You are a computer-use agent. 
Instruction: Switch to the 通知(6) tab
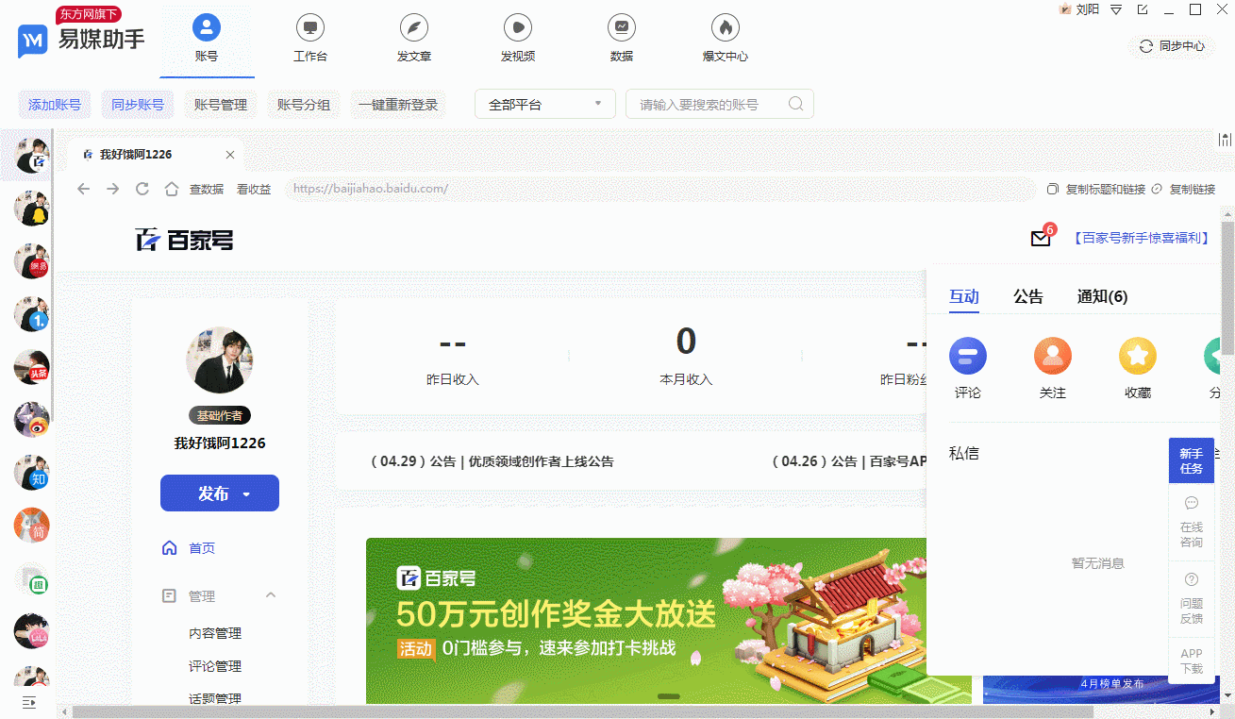pyautogui.click(x=1102, y=297)
